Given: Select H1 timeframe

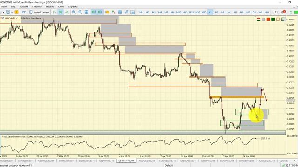Looking at the screenshot, I should pos(210,12).
